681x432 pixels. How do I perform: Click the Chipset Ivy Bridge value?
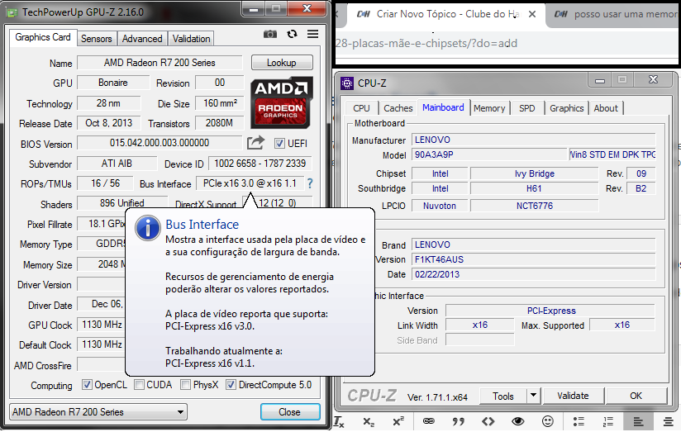pyautogui.click(x=534, y=173)
